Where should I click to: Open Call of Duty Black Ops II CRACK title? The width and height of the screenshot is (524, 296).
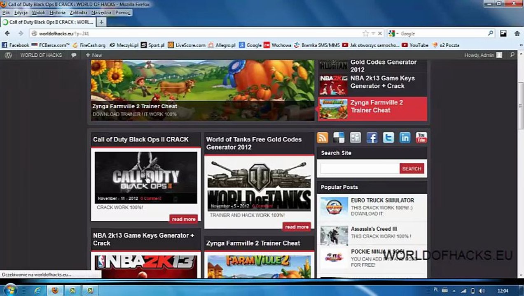pyautogui.click(x=141, y=139)
